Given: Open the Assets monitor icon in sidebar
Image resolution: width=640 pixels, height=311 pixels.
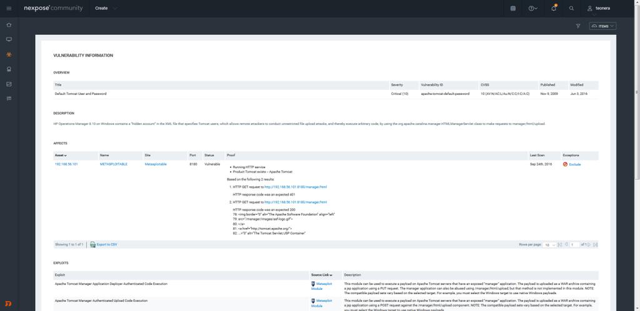Looking at the screenshot, I should click(x=9, y=39).
